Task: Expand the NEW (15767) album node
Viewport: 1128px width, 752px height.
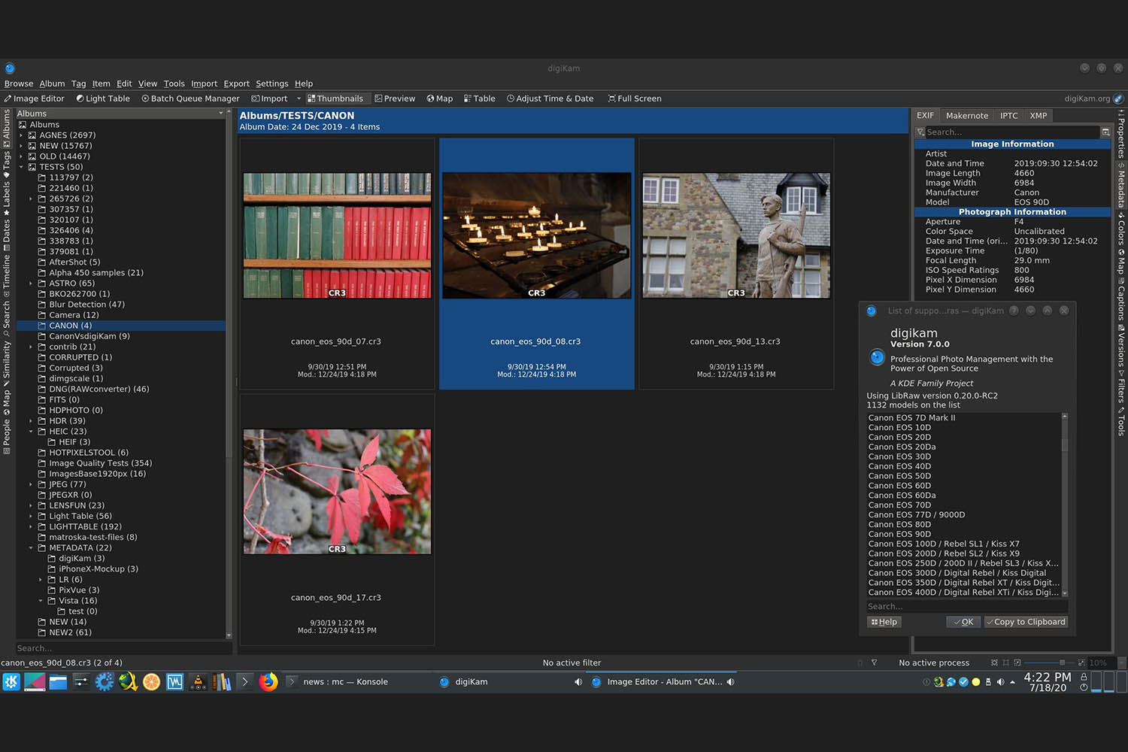Action: point(21,146)
